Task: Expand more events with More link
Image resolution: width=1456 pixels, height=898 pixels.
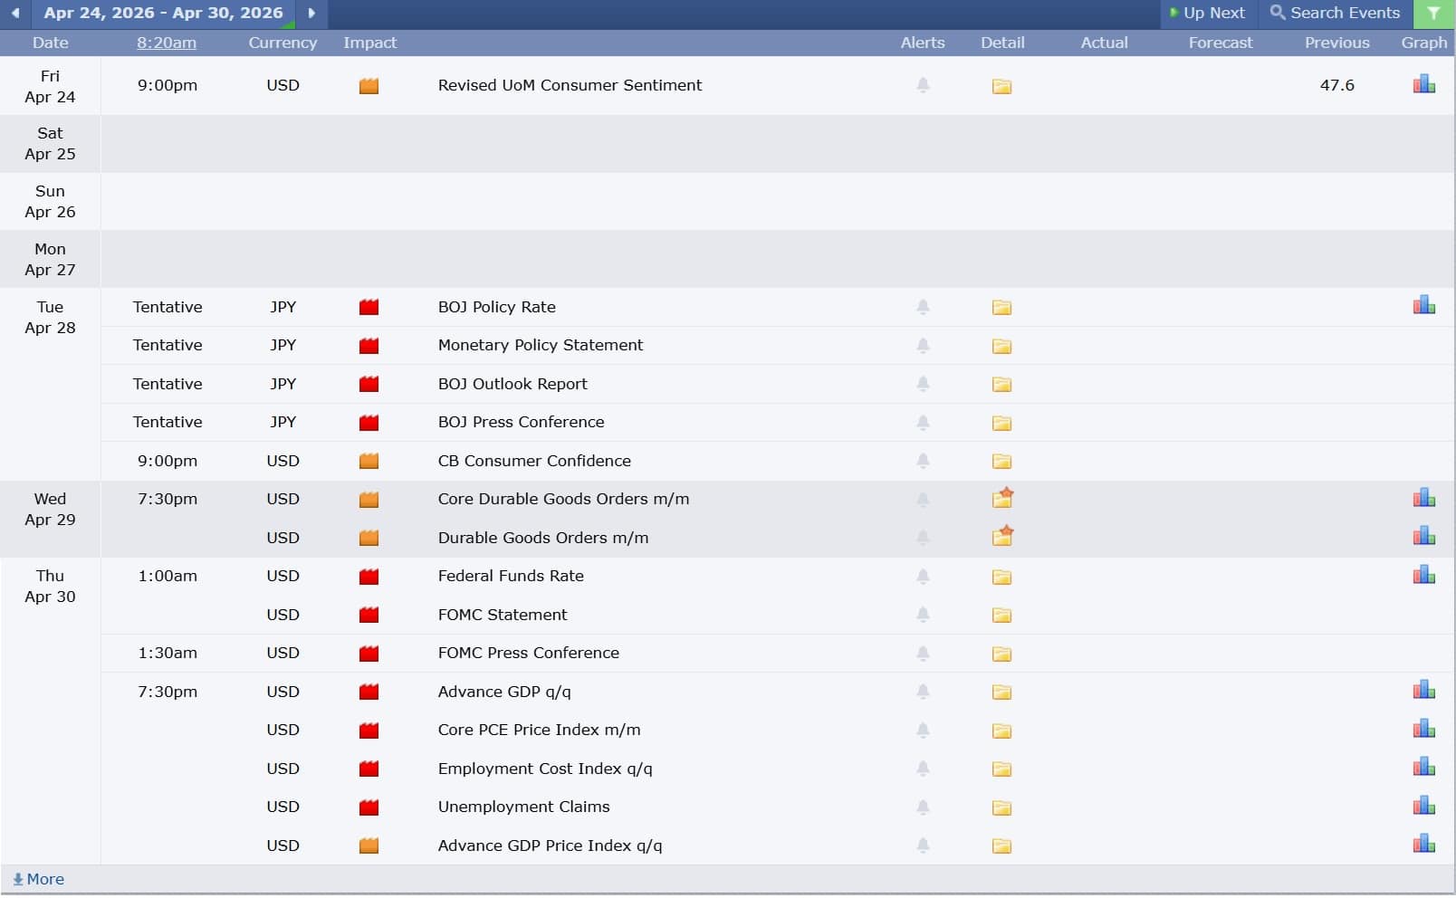Action: 38,879
